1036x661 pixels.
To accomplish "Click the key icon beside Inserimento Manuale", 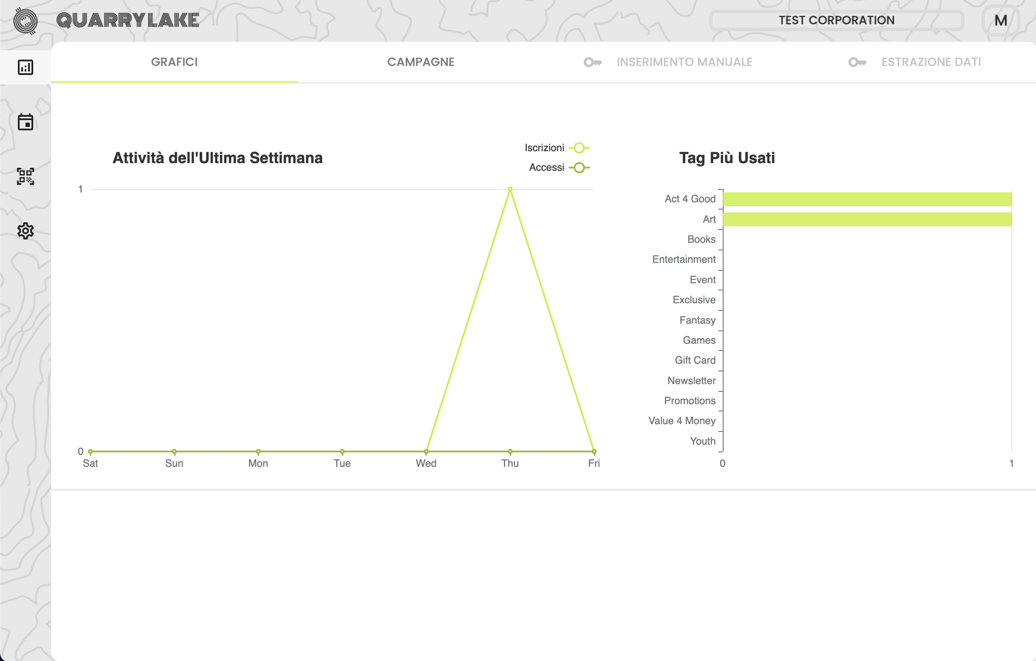I will pos(592,63).
